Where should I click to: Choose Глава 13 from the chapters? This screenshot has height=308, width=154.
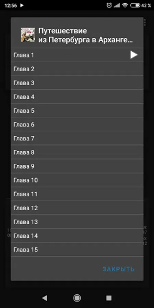77,222
